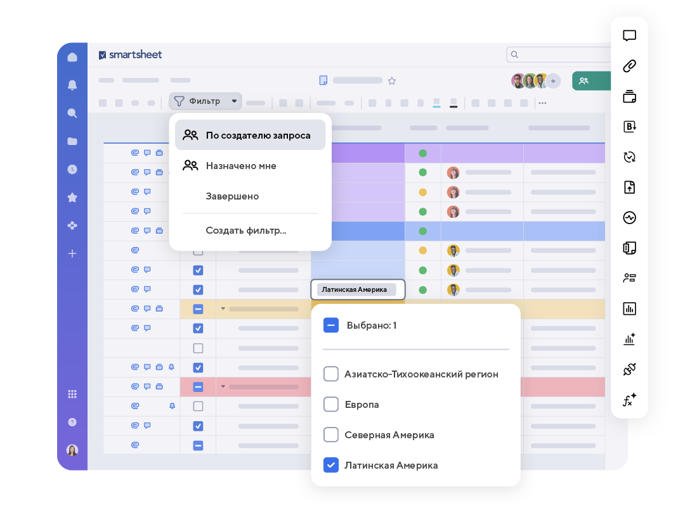
Task: Click Создать фильтр... option
Action: [246, 231]
